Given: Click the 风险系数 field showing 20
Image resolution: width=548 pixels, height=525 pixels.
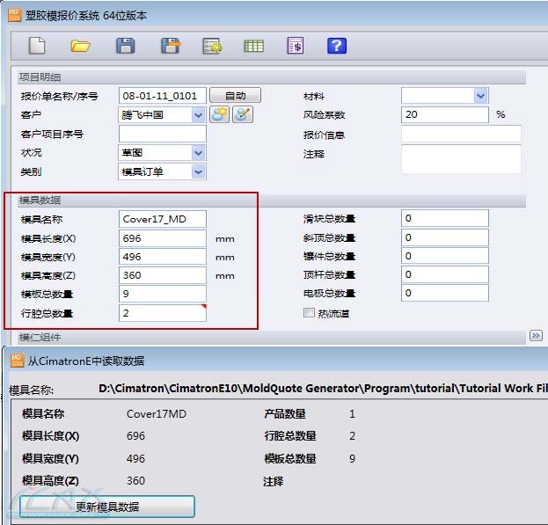Looking at the screenshot, I should pos(444,114).
